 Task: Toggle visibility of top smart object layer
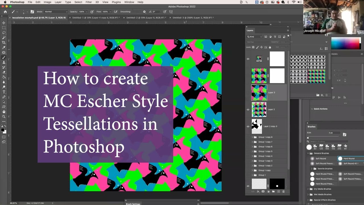tap(248, 59)
